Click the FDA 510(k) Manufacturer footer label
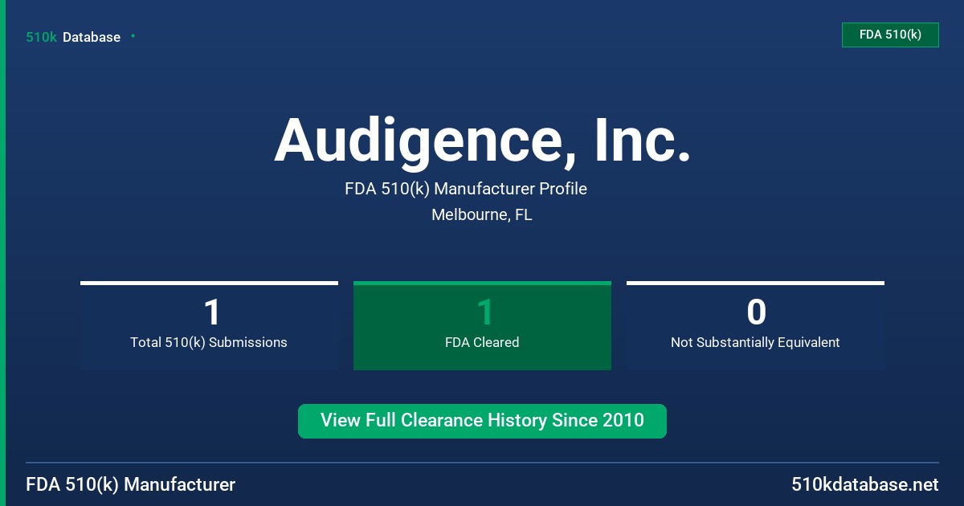 point(131,484)
